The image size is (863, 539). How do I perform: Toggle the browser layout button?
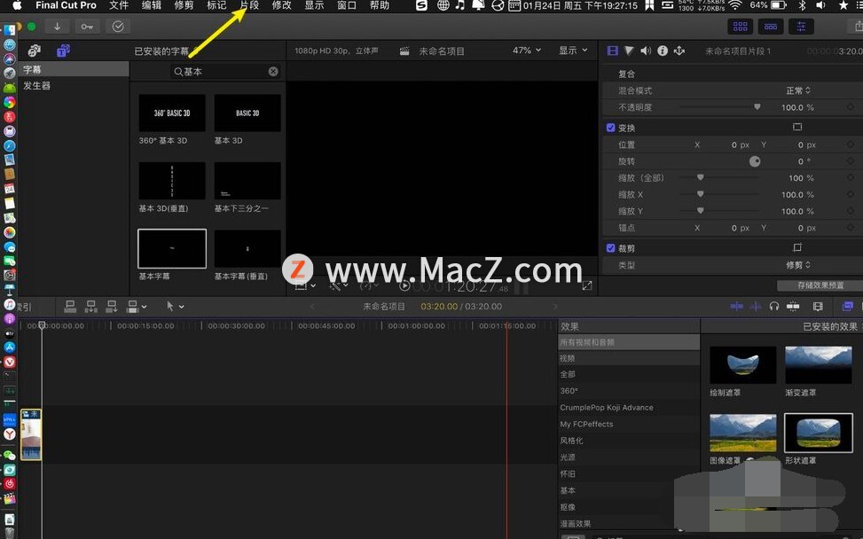(741, 27)
